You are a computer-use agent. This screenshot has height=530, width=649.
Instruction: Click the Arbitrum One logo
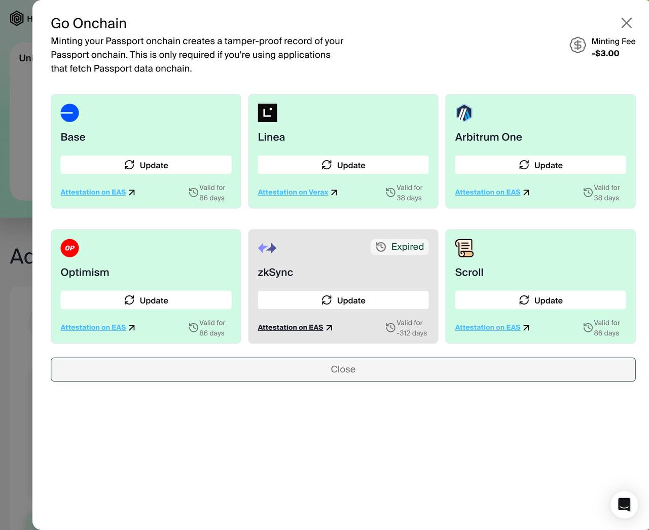pos(464,112)
